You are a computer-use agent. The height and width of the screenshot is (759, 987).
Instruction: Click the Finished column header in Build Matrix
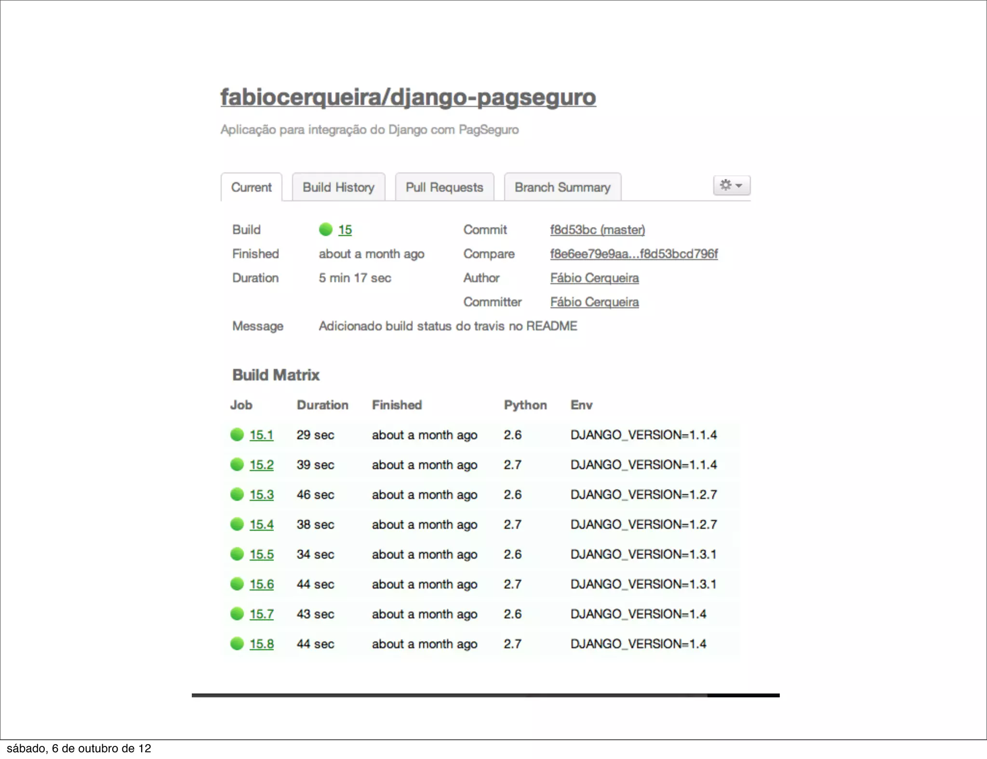[x=397, y=405]
